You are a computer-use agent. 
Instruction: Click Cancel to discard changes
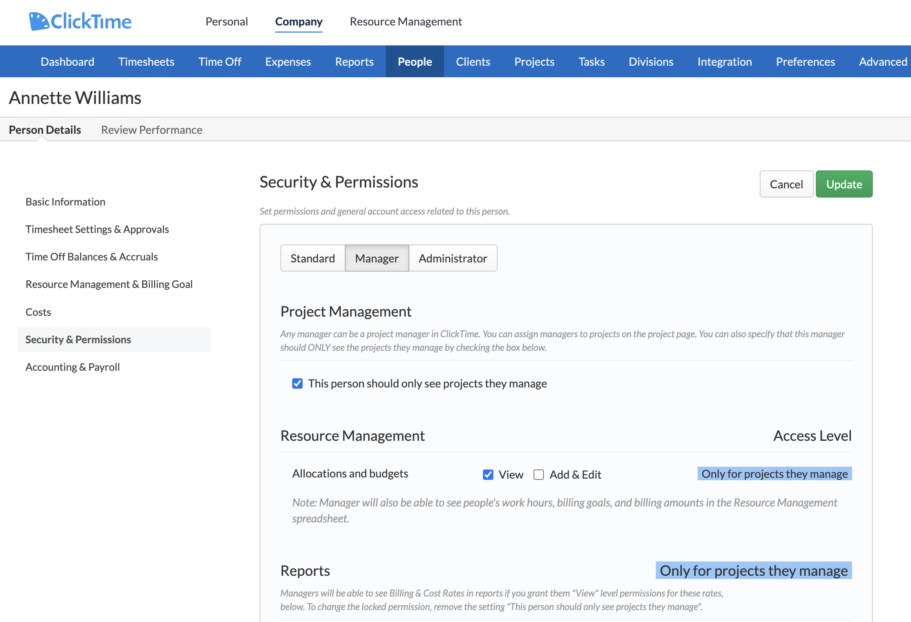[786, 184]
